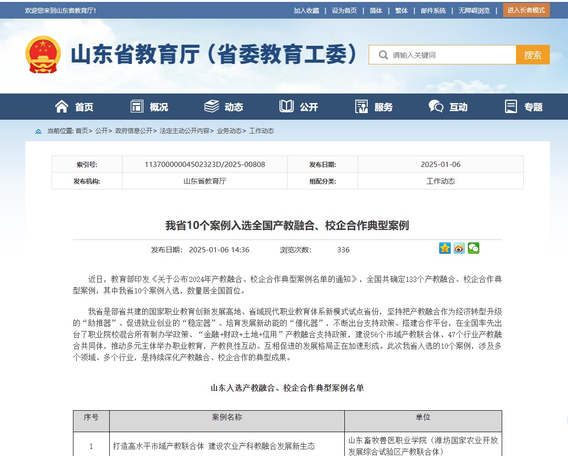The height and width of the screenshot is (456, 568).
Task: Click the 组配分类 label cell
Action: [x=323, y=181]
